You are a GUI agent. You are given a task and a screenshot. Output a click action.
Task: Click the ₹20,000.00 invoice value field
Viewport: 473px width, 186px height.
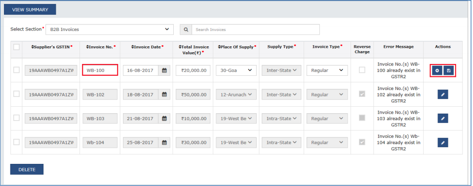pyautogui.click(x=193, y=70)
